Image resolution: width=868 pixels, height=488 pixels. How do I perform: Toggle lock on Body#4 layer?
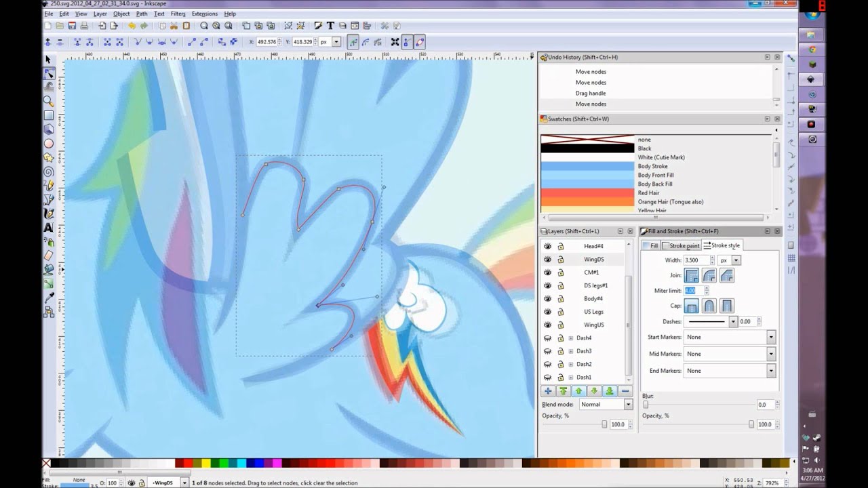coord(561,298)
